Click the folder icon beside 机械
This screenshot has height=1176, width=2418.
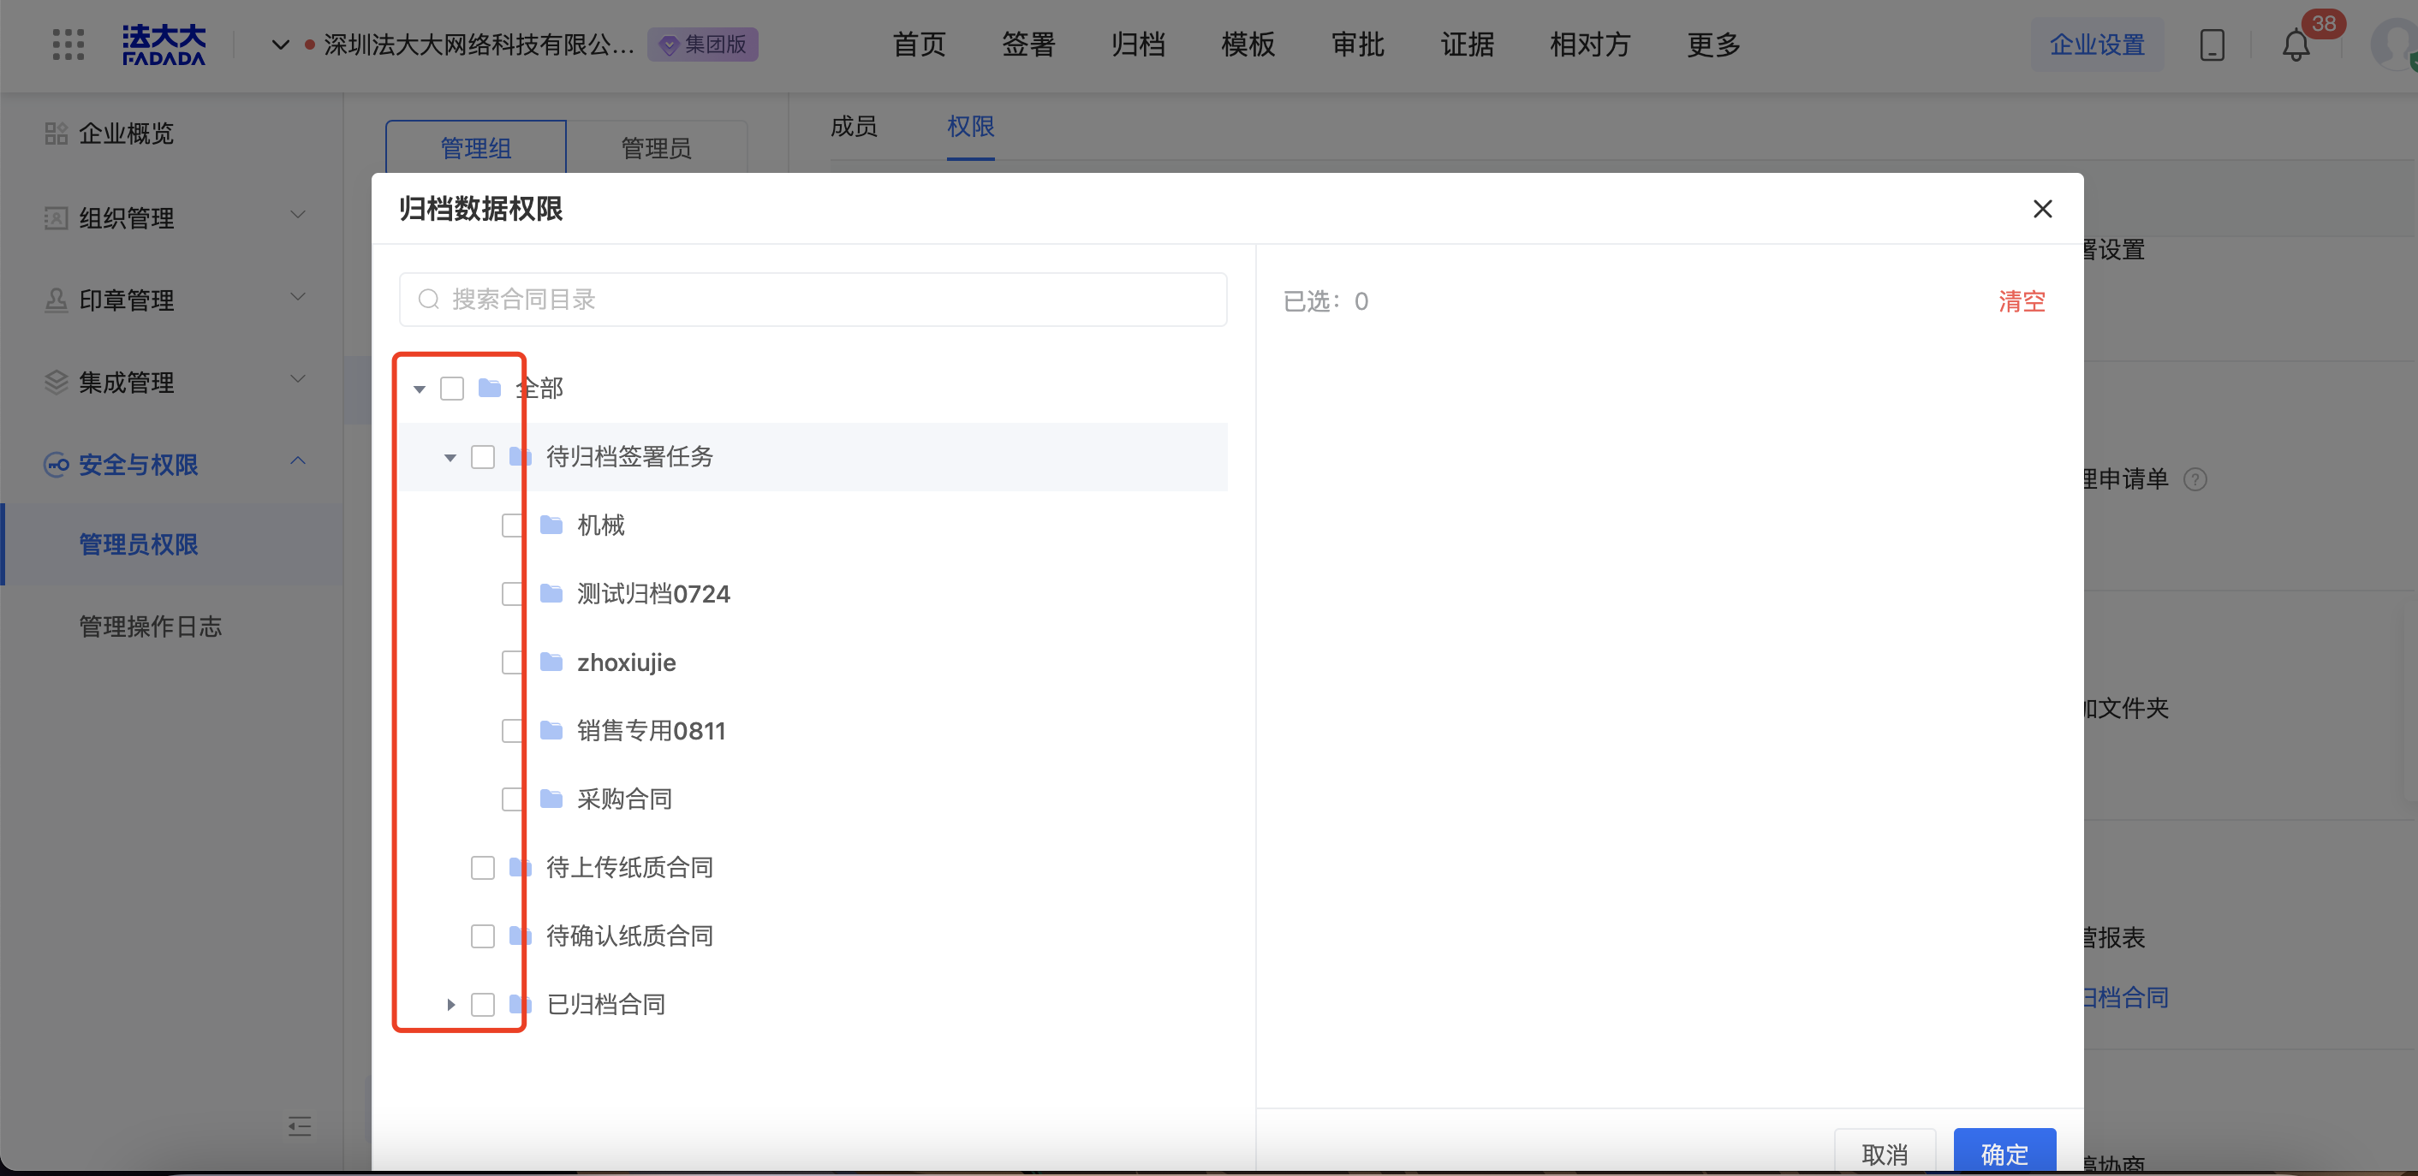click(x=552, y=525)
